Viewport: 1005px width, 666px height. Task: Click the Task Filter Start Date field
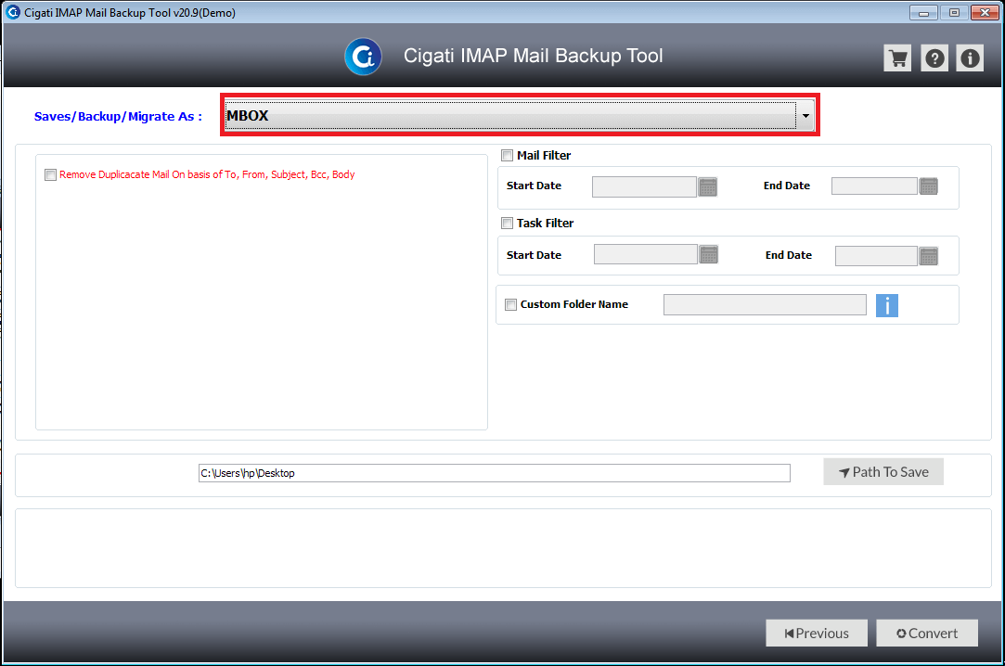coord(646,254)
